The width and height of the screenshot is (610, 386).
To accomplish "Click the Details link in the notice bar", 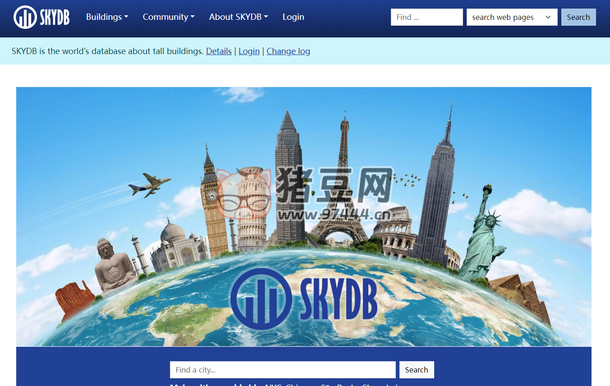I will pyautogui.click(x=219, y=51).
